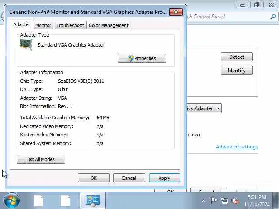Click Show Desktop strip at taskbar end
279x209 pixels.
(x=276, y=200)
